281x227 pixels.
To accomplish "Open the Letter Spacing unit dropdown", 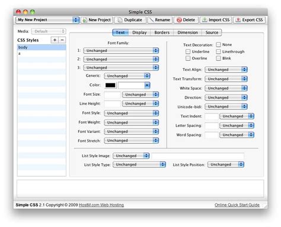I will [237, 125].
